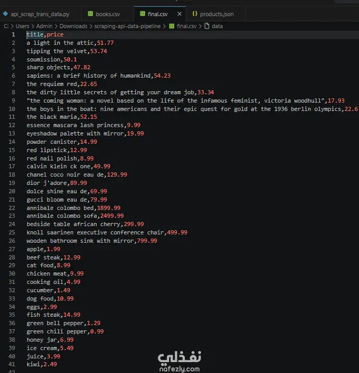Click "dior j'adore" row text
The image size is (359, 373).
(x=46, y=183)
